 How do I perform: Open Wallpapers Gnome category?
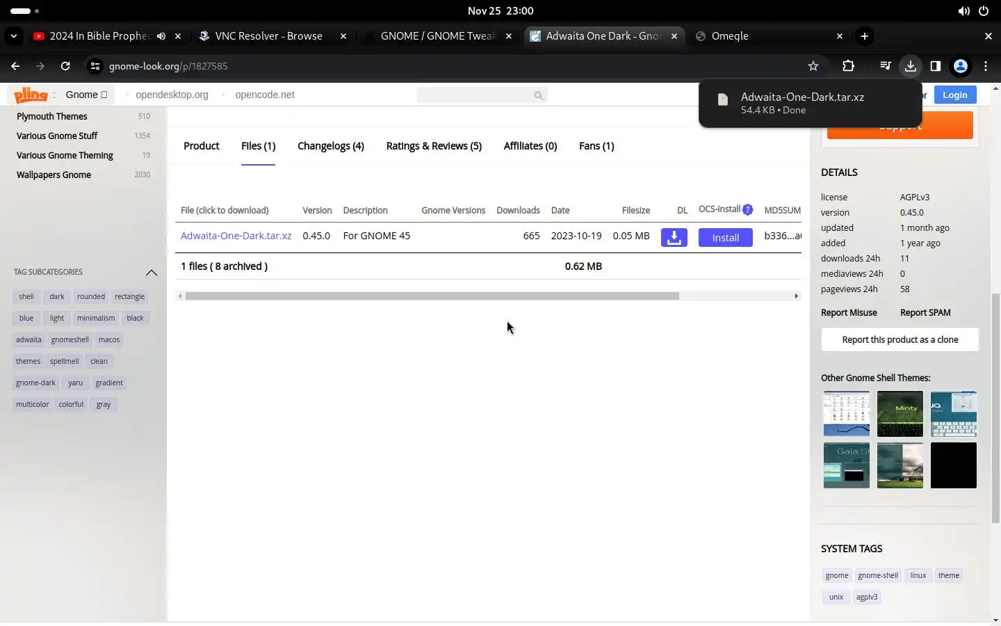[54, 175]
